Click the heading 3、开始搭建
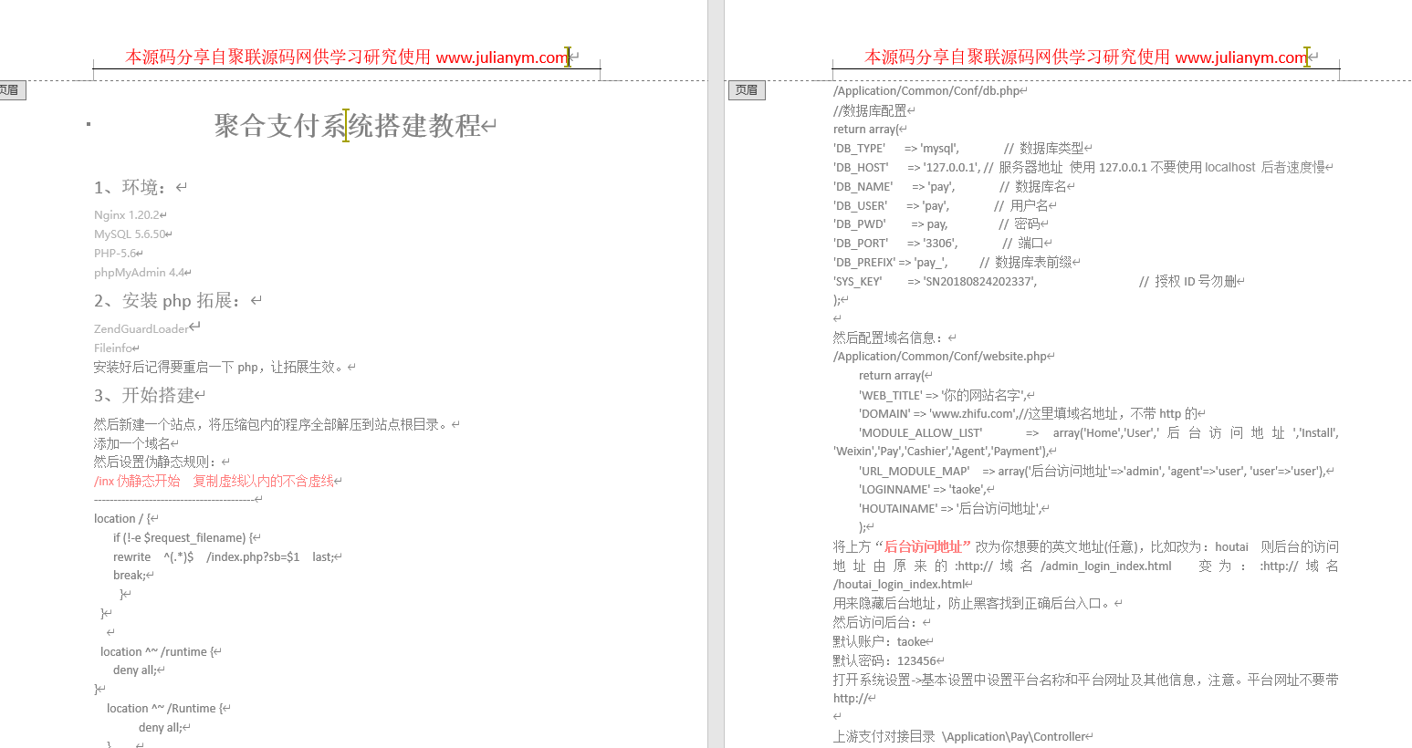 143,395
